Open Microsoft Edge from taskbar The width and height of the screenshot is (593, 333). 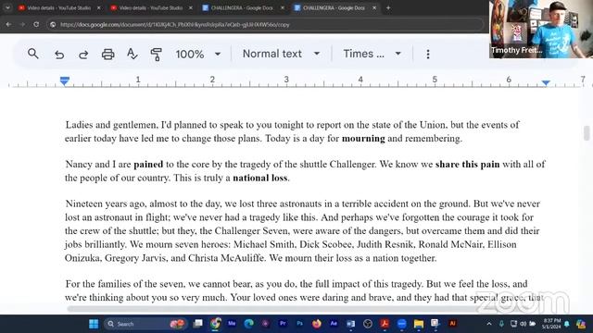[248, 324]
